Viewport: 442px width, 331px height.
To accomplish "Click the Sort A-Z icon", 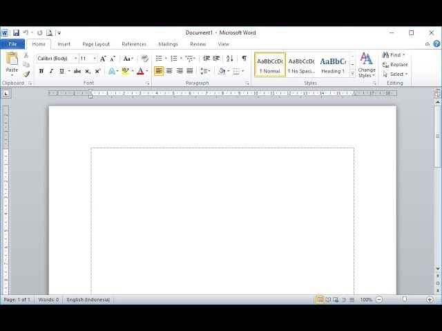I will pyautogui.click(x=230, y=58).
